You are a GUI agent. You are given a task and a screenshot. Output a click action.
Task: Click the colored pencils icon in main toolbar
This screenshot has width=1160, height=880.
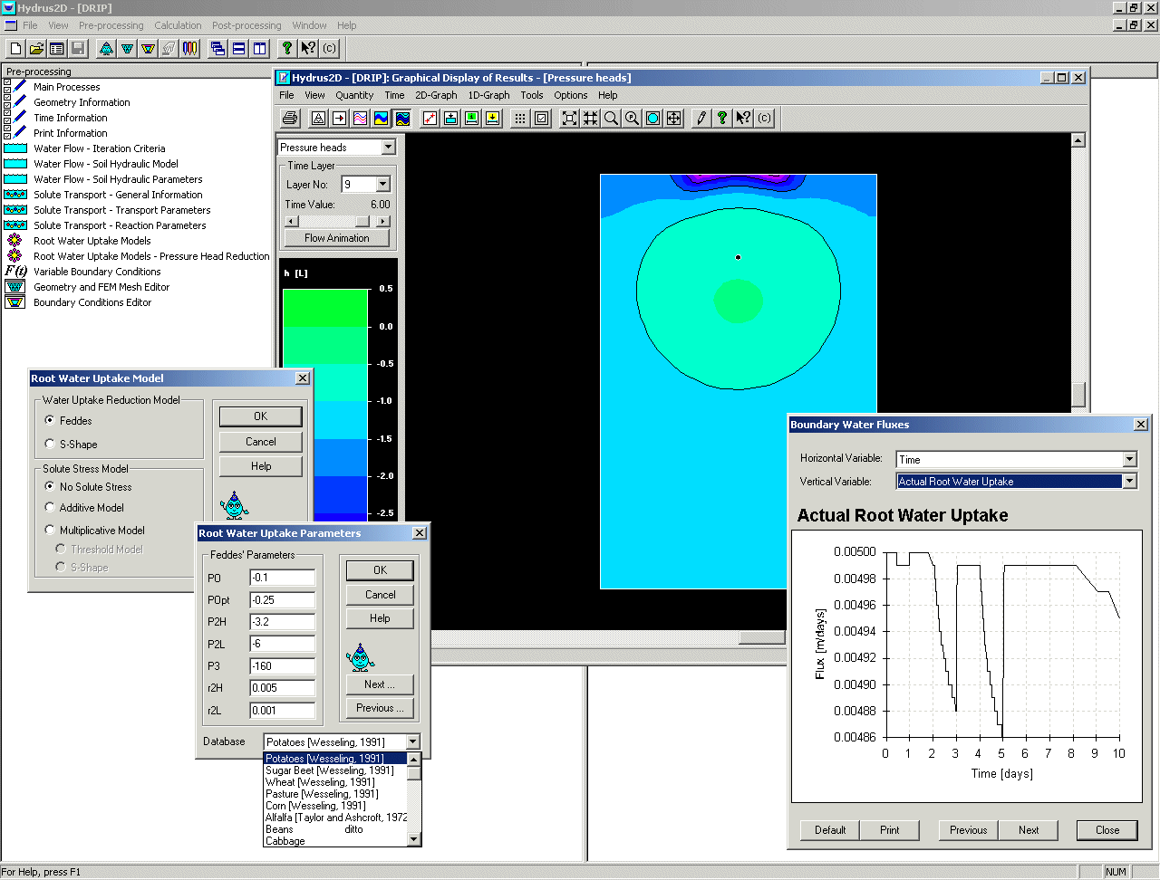[x=189, y=48]
